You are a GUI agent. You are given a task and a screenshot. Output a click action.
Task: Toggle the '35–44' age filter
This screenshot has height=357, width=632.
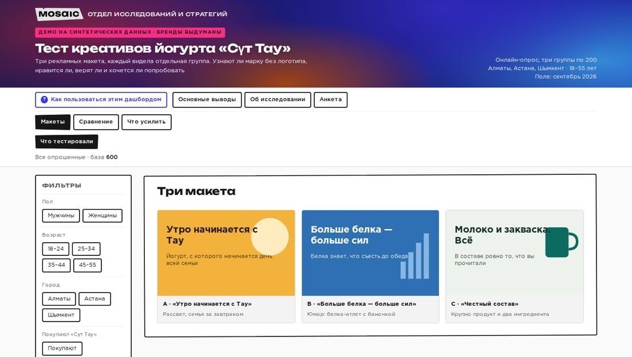tap(57, 266)
